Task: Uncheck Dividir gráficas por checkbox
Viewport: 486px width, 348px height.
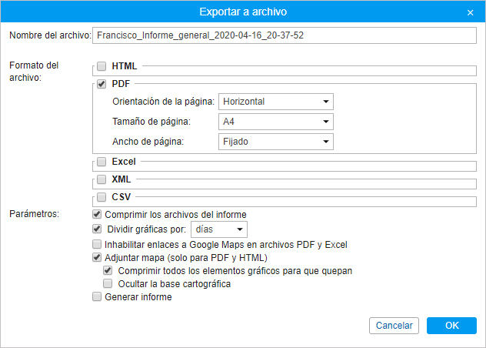Action: click(97, 229)
